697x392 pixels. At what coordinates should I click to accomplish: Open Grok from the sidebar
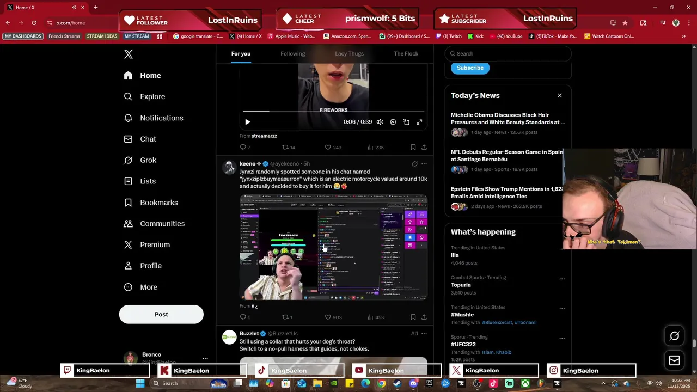point(140,160)
